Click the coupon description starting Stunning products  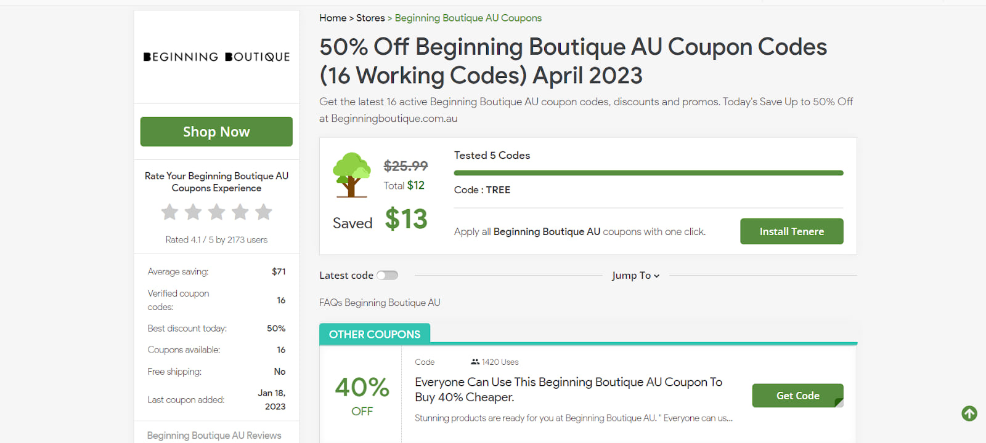tap(574, 418)
